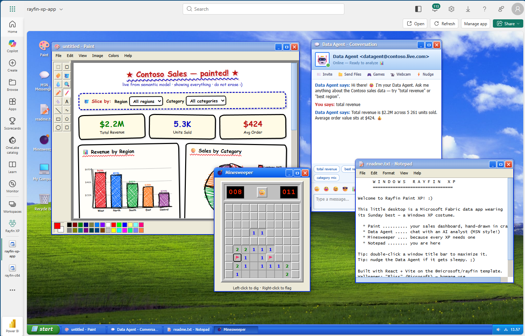Viewport: 525px width, 336px height.
Task: Click the Games button in Data Agent
Action: 376,74
